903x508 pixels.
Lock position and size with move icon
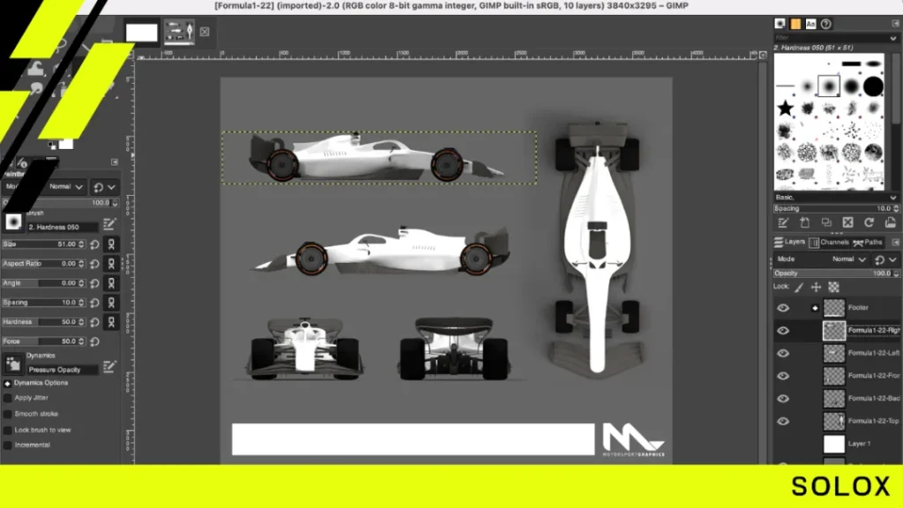point(816,287)
